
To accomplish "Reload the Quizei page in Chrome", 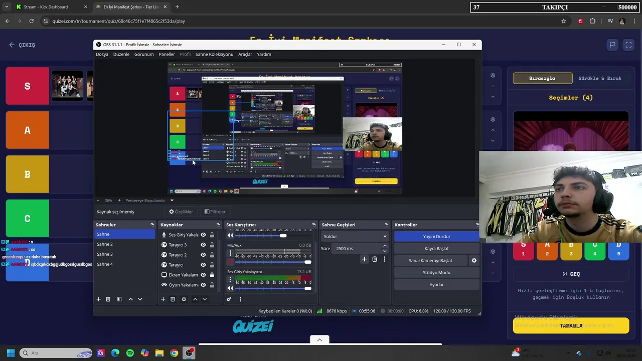I will pyautogui.click(x=31, y=21).
